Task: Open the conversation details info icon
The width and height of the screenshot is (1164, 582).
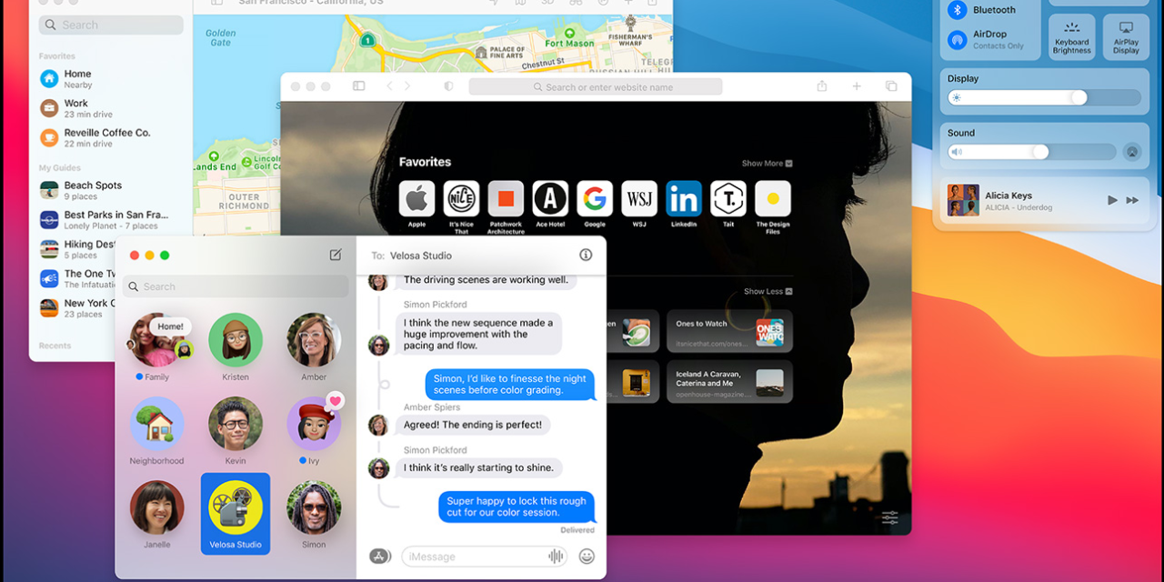Action: click(x=586, y=256)
